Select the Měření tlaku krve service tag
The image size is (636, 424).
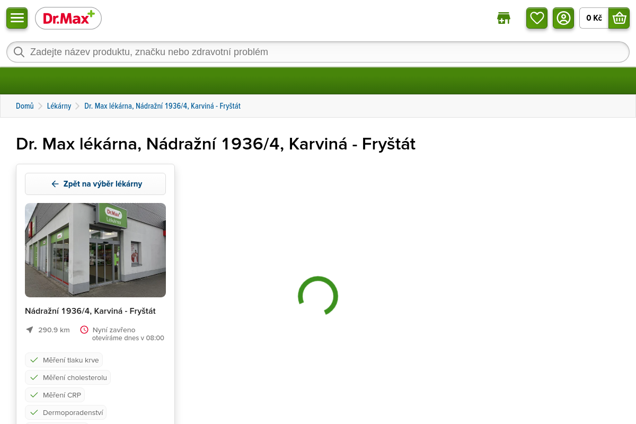[x=64, y=360]
